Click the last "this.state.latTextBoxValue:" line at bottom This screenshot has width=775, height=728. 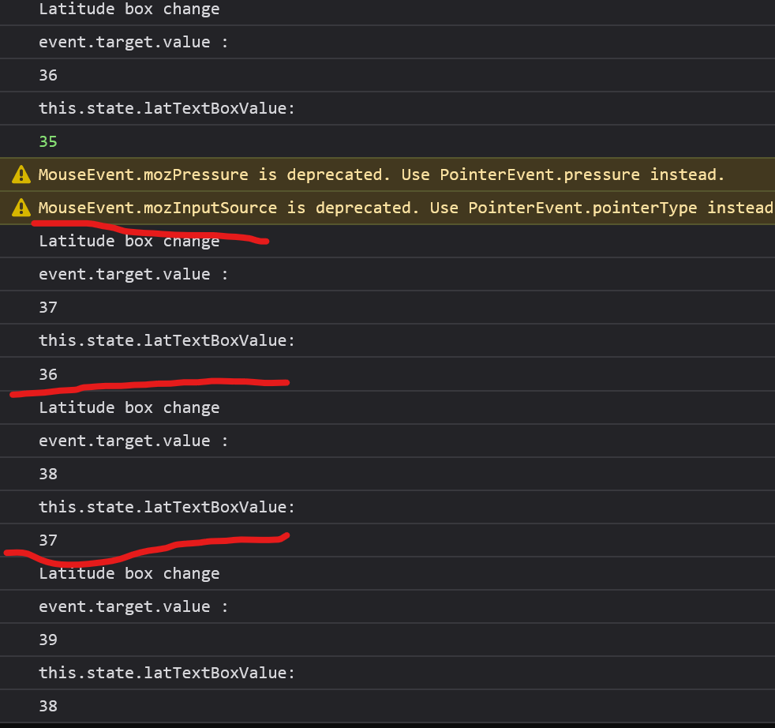167,673
